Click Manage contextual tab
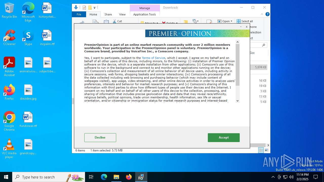This screenshot has width=324, height=182. (x=145, y=8)
